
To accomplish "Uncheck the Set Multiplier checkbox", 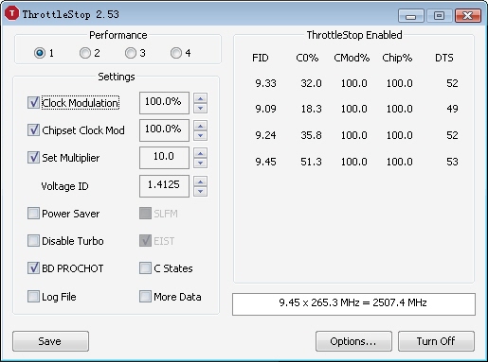I will click(33, 157).
